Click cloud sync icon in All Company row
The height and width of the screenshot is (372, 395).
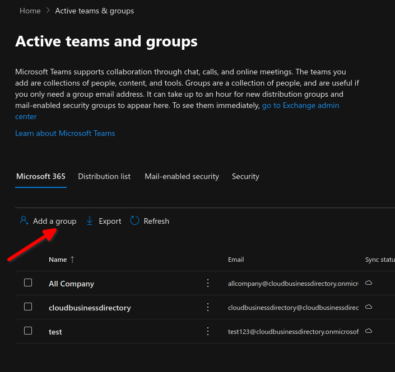(x=369, y=283)
